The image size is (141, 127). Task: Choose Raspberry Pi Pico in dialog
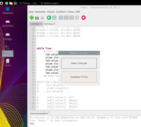pos(79,77)
